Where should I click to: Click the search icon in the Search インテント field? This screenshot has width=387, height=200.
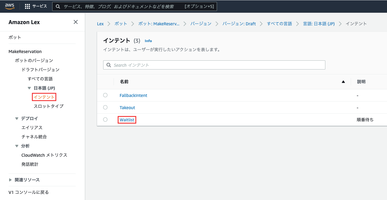point(108,65)
